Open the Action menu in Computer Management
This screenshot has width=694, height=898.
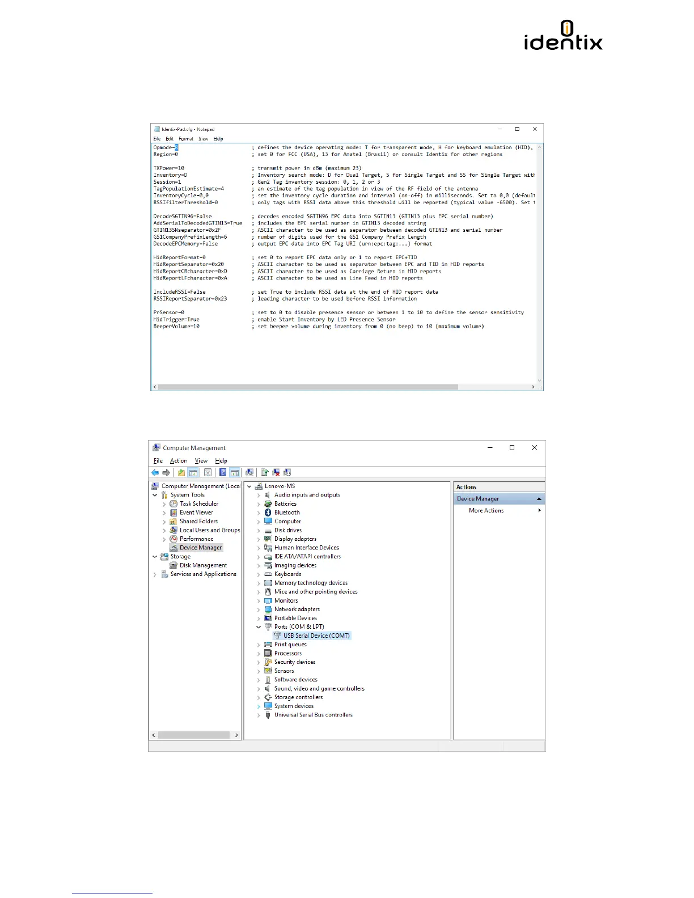pyautogui.click(x=179, y=461)
